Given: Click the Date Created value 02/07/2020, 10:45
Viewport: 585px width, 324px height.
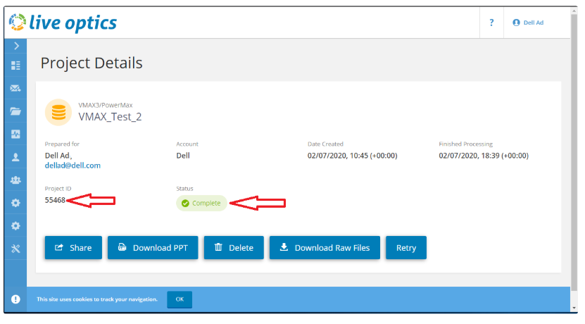Looking at the screenshot, I should coord(352,156).
